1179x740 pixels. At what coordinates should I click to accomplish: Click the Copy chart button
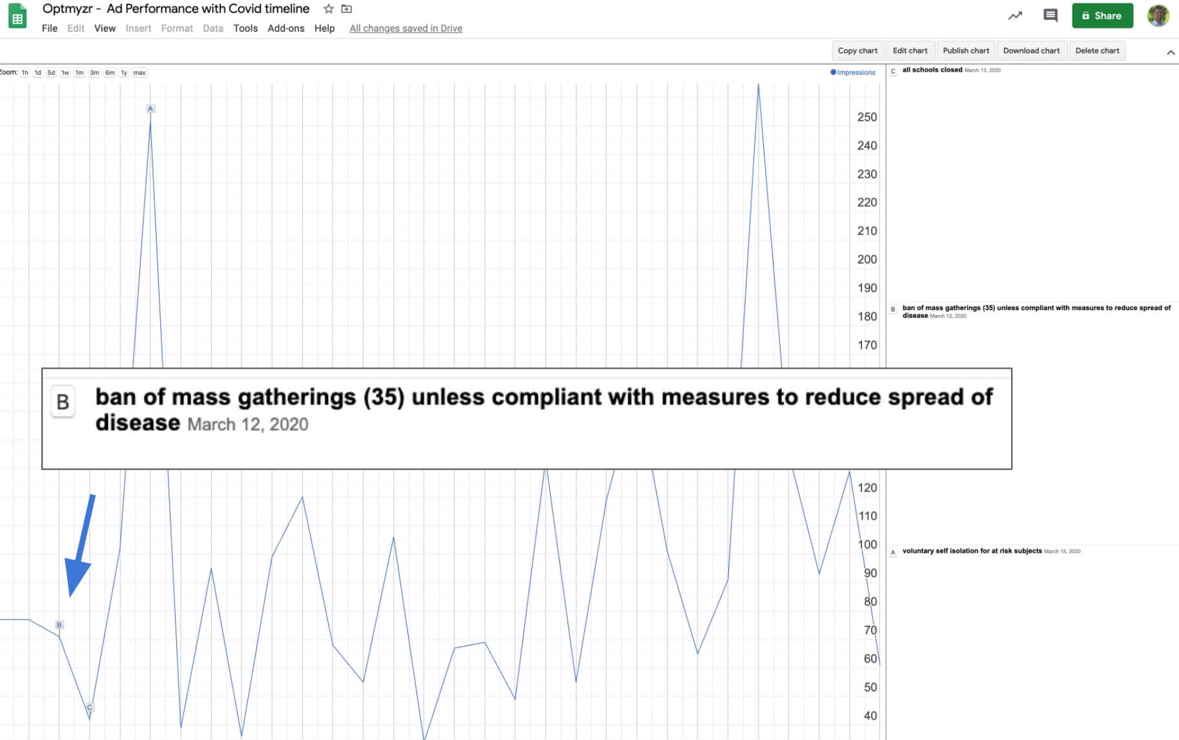pyautogui.click(x=857, y=50)
